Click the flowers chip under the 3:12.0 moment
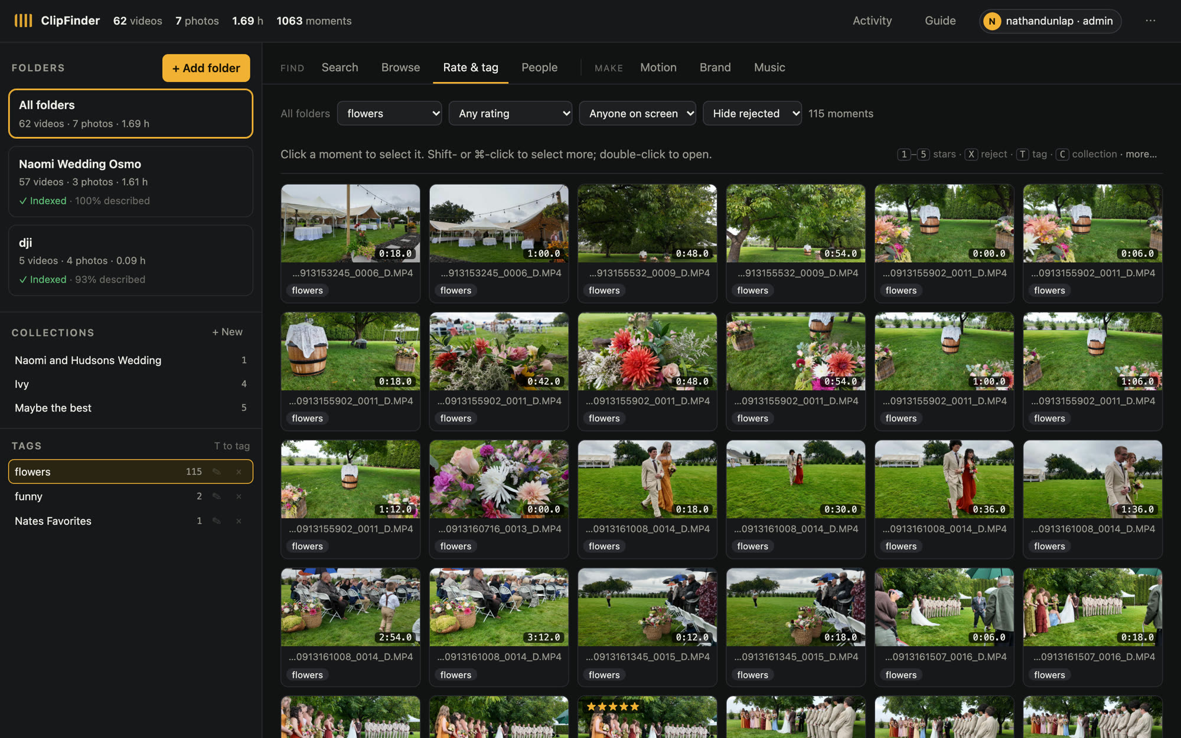 tap(456, 675)
